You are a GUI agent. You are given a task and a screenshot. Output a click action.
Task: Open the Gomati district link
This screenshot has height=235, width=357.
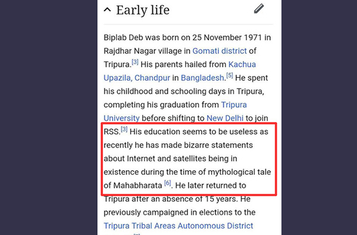220,51
